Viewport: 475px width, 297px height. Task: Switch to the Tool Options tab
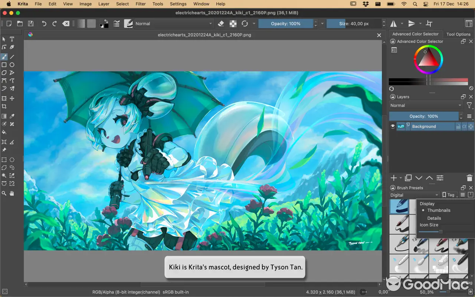tap(458, 34)
